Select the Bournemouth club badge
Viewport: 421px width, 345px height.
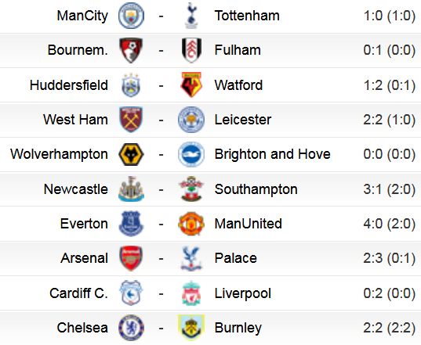coord(131,50)
